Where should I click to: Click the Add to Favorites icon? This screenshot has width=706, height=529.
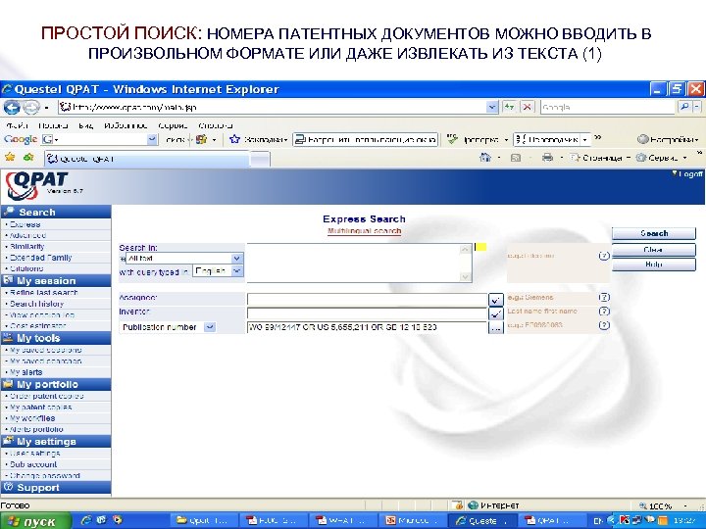pyautogui.click(x=28, y=157)
